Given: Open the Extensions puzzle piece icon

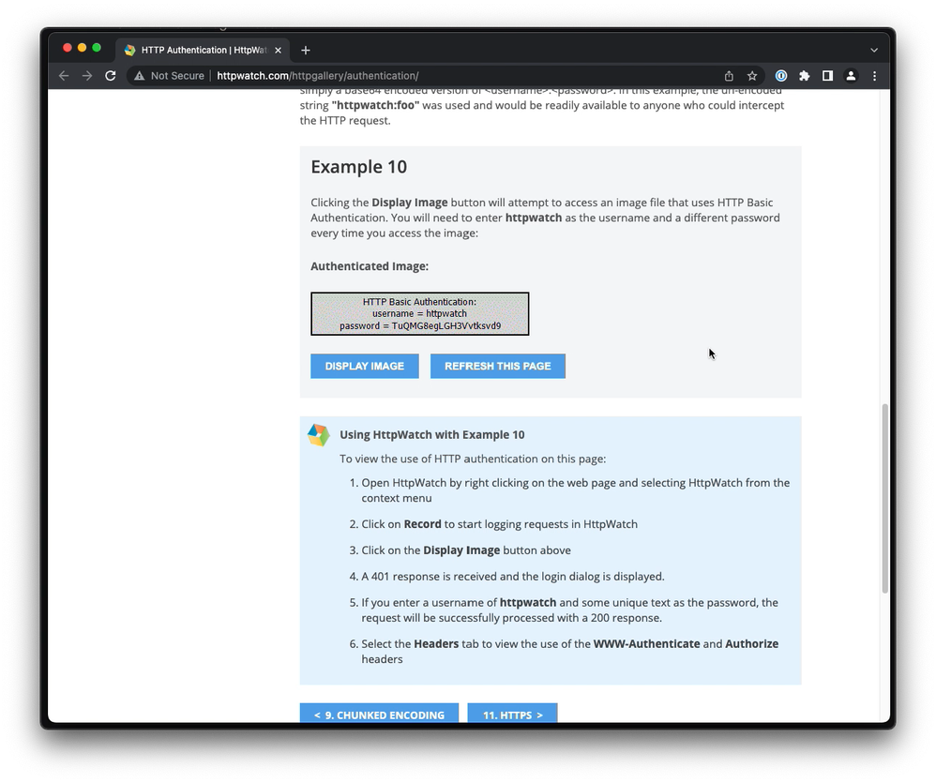Looking at the screenshot, I should point(804,76).
